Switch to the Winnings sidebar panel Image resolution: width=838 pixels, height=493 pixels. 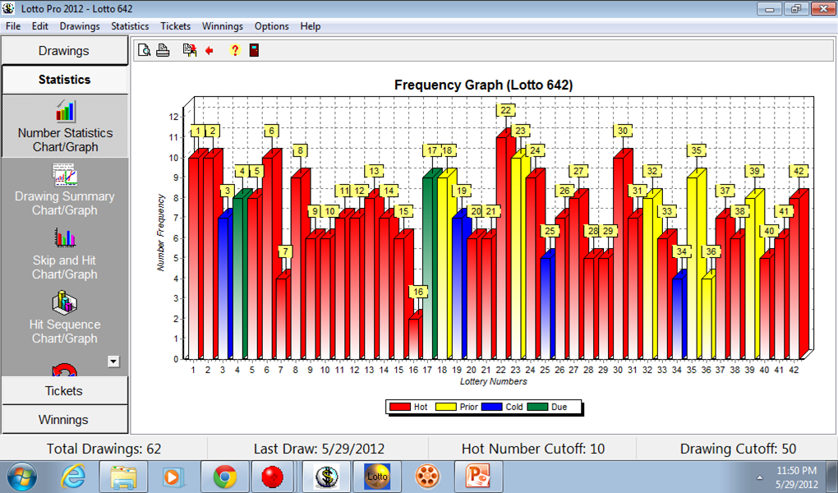pyautogui.click(x=65, y=420)
